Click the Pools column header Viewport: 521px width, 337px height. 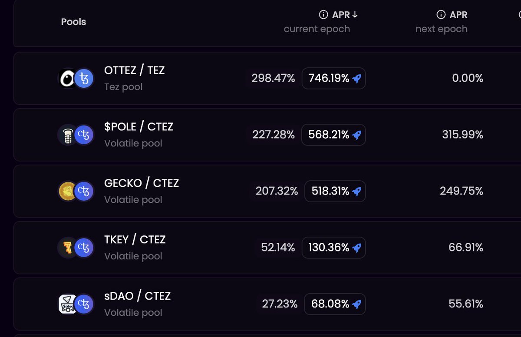tap(73, 22)
